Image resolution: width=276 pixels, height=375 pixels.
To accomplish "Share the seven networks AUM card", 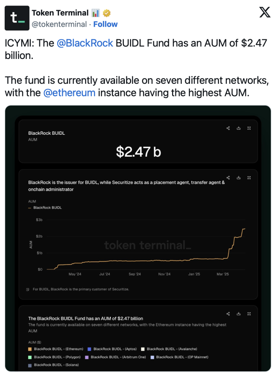I will click(x=228, y=314).
